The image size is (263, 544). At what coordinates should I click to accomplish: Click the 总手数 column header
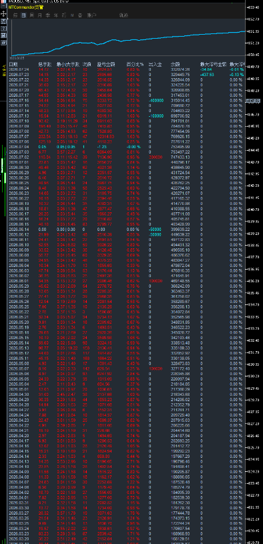(45, 65)
